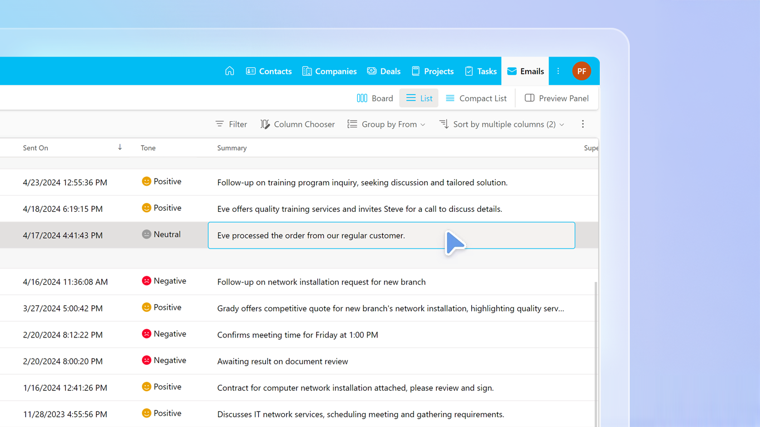Viewport: 760px width, 427px height.
Task: Click the Sent On column sort arrow
Action: 120,147
